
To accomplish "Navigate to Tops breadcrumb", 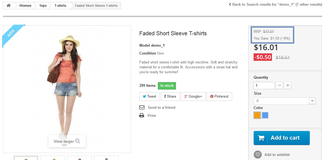I will click(x=43, y=5).
